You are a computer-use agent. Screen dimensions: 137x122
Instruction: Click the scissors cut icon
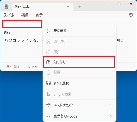click(x=48, y=42)
